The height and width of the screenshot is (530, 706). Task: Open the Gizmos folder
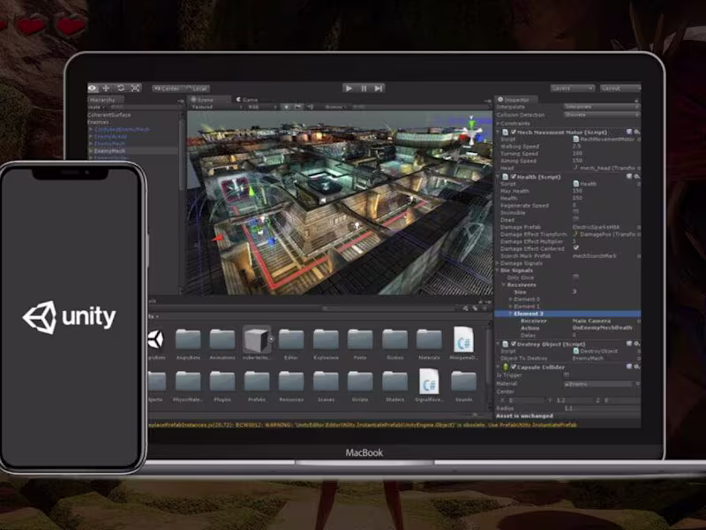pyautogui.click(x=394, y=340)
